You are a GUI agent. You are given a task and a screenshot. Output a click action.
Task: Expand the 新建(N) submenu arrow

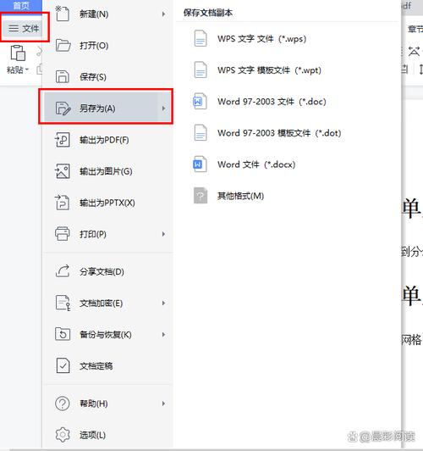pos(163,14)
